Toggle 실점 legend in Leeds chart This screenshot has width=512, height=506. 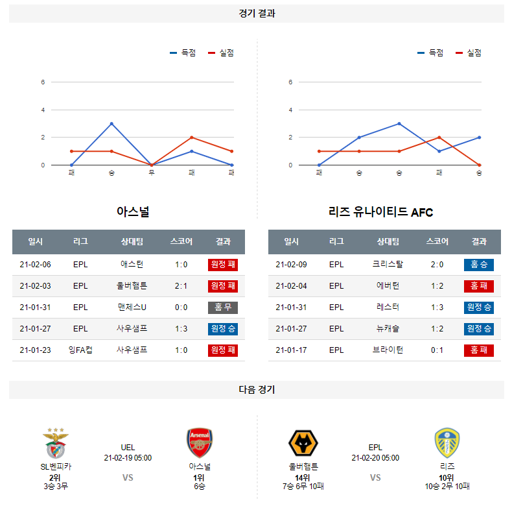point(469,53)
